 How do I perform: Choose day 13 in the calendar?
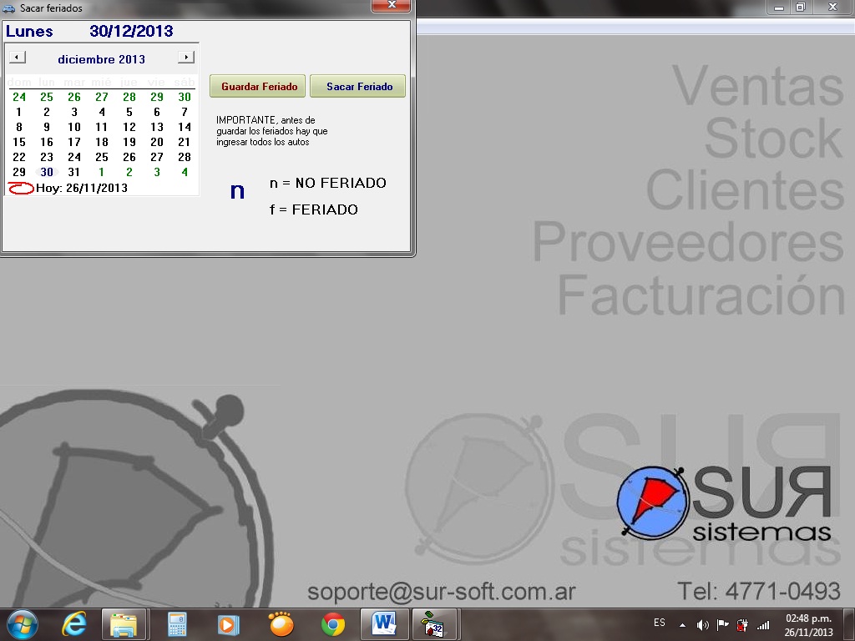click(x=157, y=127)
